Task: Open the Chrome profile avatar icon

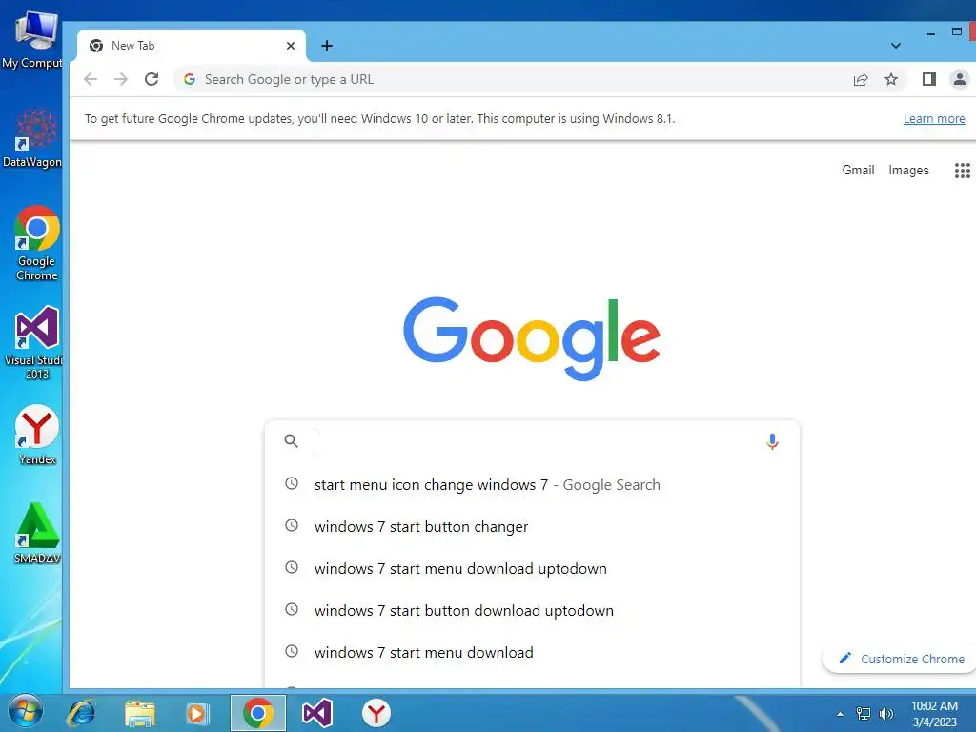Action: 959,79
